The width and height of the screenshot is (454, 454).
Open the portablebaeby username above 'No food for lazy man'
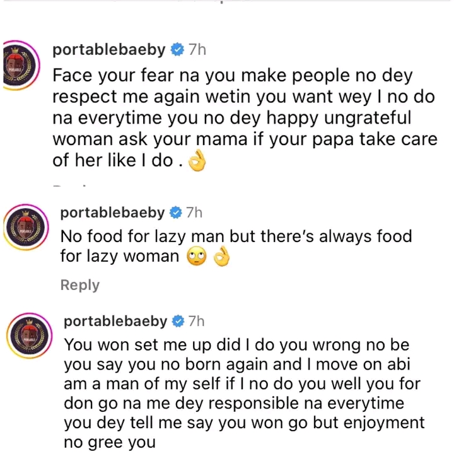pyautogui.click(x=111, y=213)
